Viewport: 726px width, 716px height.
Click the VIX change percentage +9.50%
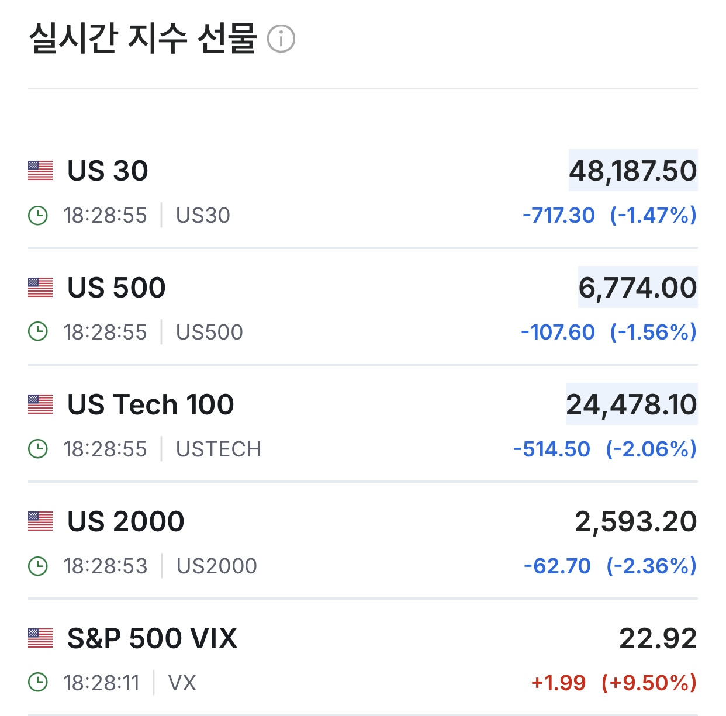[649, 683]
